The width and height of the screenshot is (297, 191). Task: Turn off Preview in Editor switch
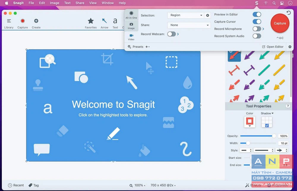coord(257,14)
